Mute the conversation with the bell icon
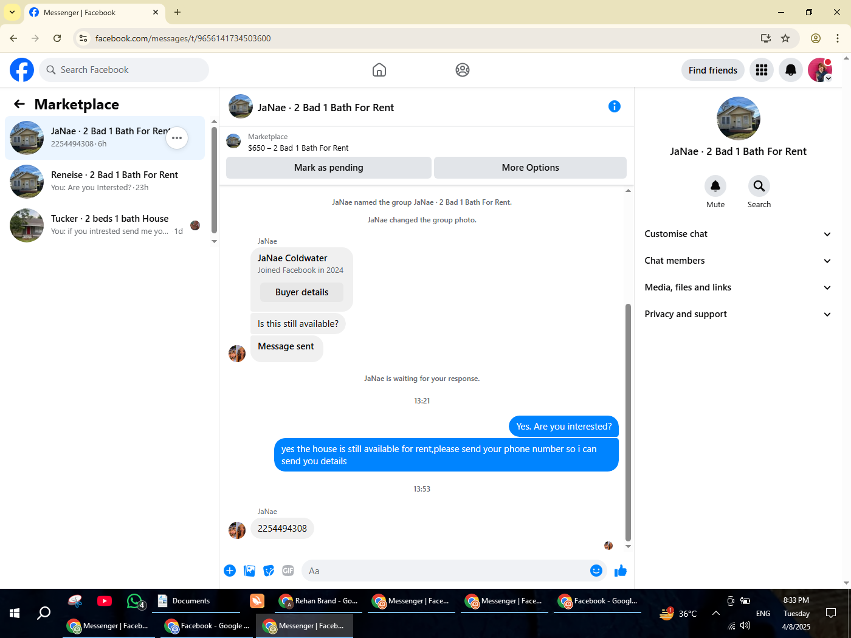Viewport: 851px width, 638px height. pyautogui.click(x=715, y=186)
